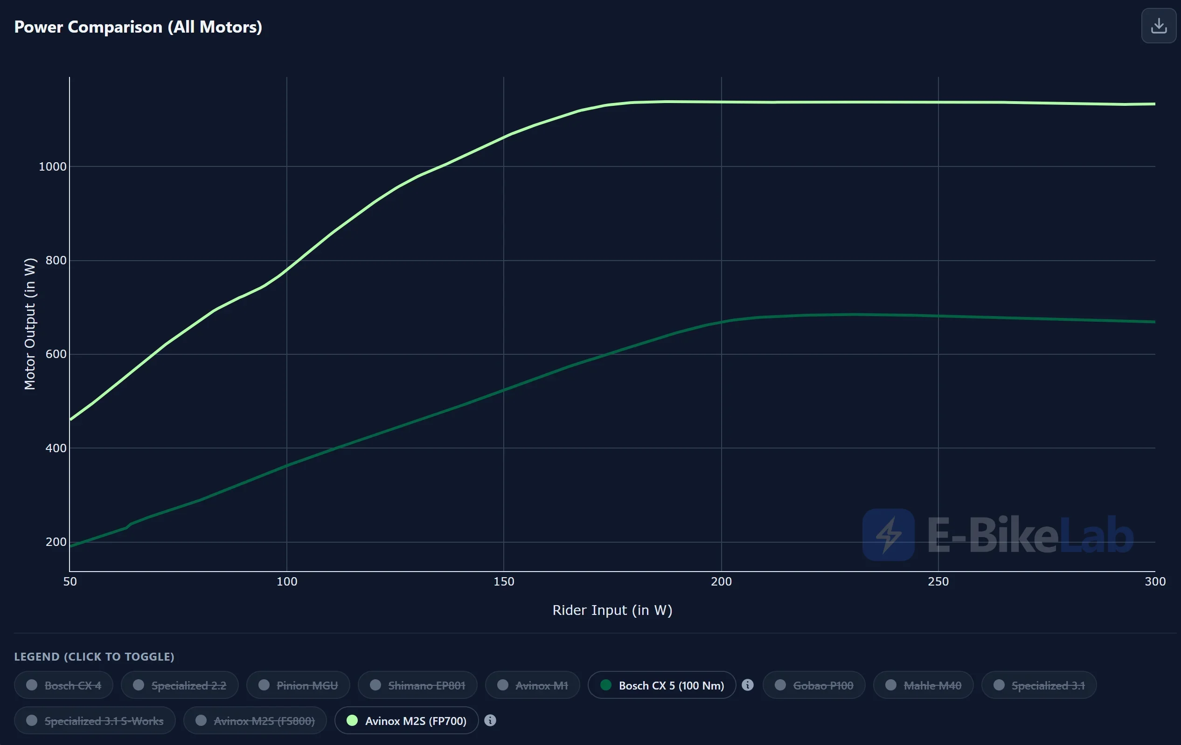The image size is (1181, 745).
Task: Toggle Specialized 3.1 legend chip
Action: [1039, 685]
